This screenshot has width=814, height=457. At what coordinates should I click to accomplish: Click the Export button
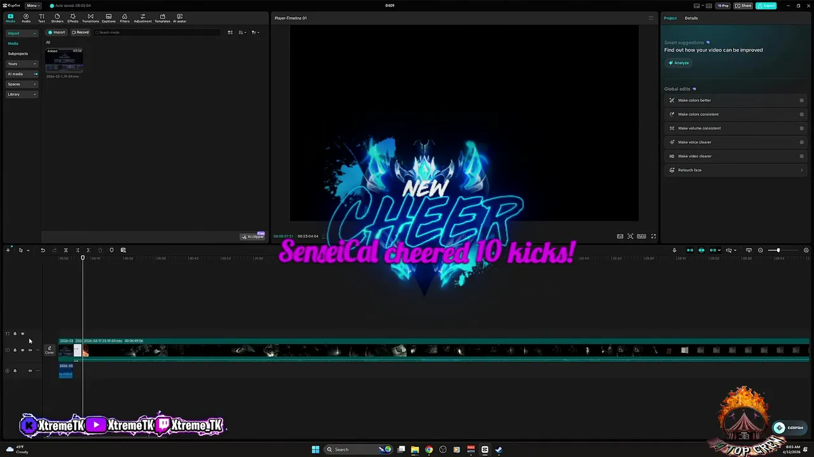[766, 6]
